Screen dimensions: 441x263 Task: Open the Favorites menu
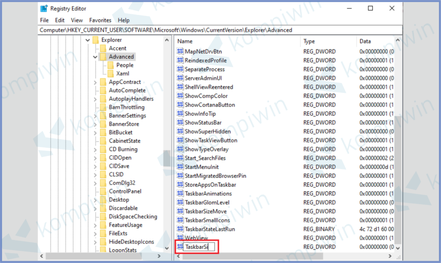(100, 20)
